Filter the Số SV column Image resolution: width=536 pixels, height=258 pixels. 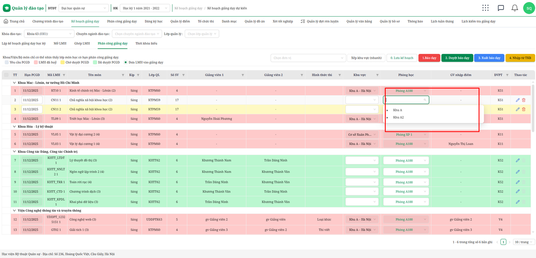click(x=184, y=75)
